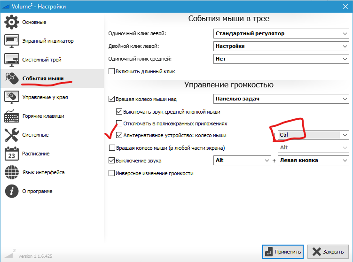Screen dimensions: 353x262
Task: Open the Alt modifier dropdown for Выключение звука
Action: pos(242,161)
